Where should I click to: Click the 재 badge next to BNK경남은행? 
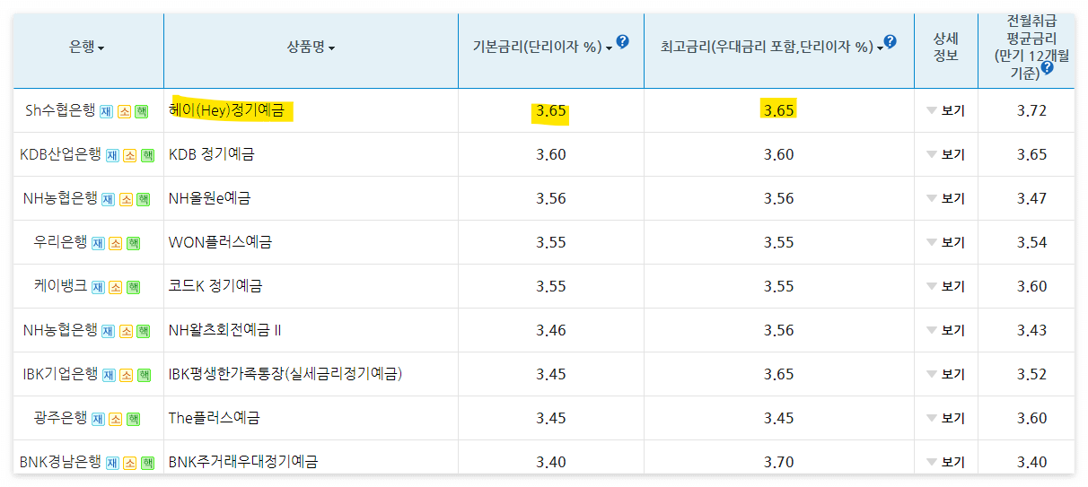(112, 464)
